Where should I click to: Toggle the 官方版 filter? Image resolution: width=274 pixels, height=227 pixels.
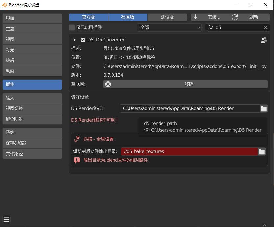tap(88, 17)
